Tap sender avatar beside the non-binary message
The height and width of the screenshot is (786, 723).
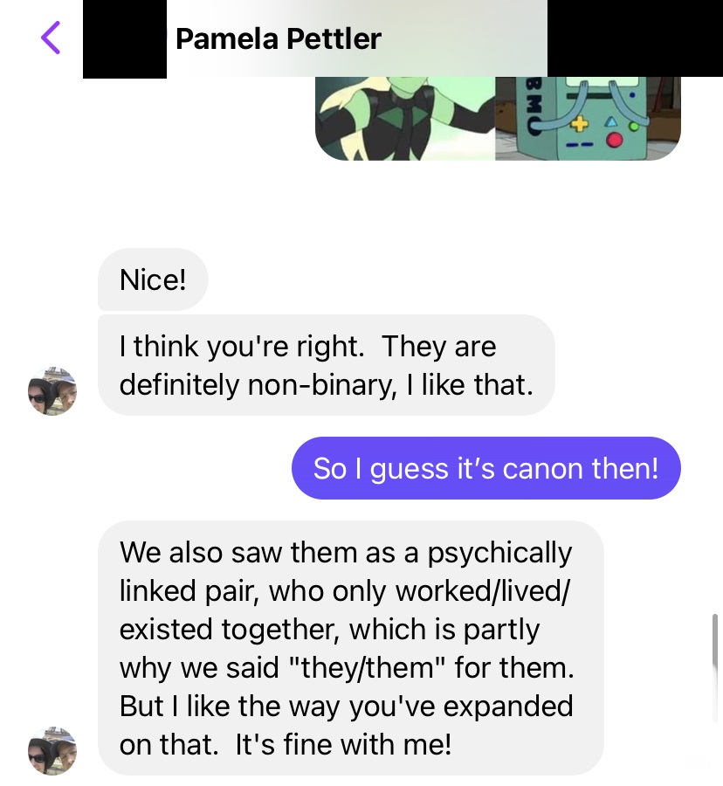coord(52,391)
